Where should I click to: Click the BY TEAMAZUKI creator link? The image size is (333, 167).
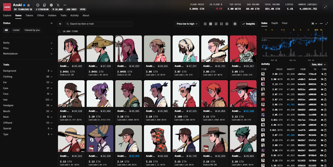[23, 9]
